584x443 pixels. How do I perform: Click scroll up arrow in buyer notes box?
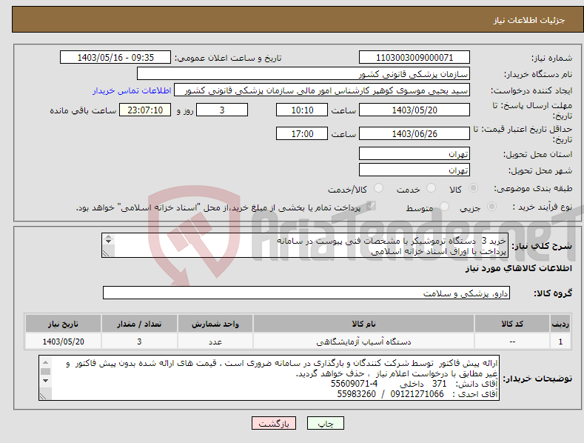[x=45, y=362]
